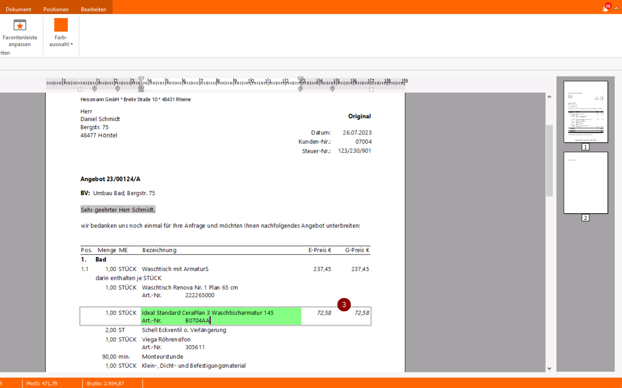Click the tab marker near ruler position 13

301,88
